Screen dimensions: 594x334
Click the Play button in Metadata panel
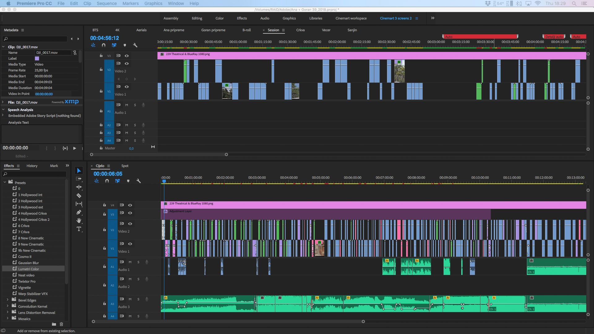click(75, 148)
